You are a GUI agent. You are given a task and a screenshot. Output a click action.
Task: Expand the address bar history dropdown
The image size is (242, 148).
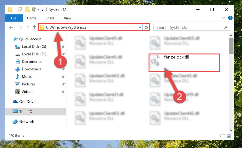coord(140,28)
